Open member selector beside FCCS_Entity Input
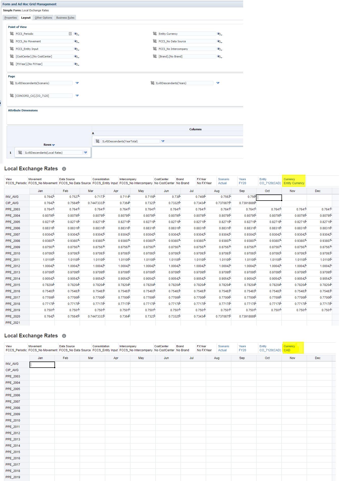The height and width of the screenshot is (481, 341). [77, 49]
